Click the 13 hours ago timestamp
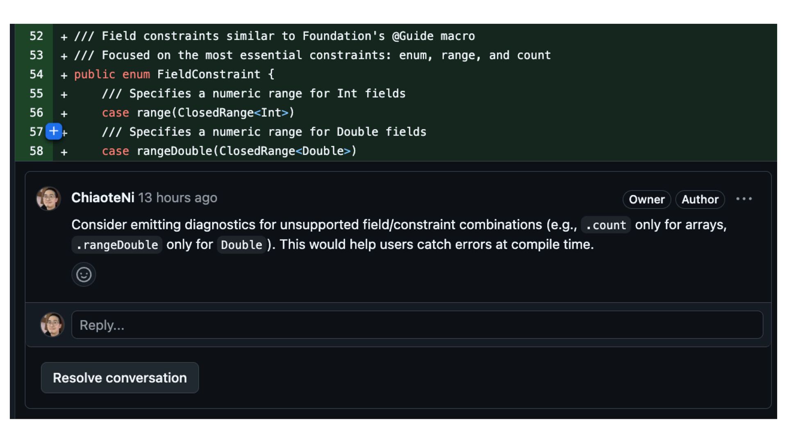 coord(177,198)
